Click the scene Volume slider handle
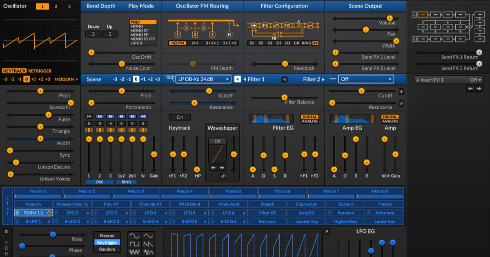Screen dimensions: 490x257 [390, 18]
